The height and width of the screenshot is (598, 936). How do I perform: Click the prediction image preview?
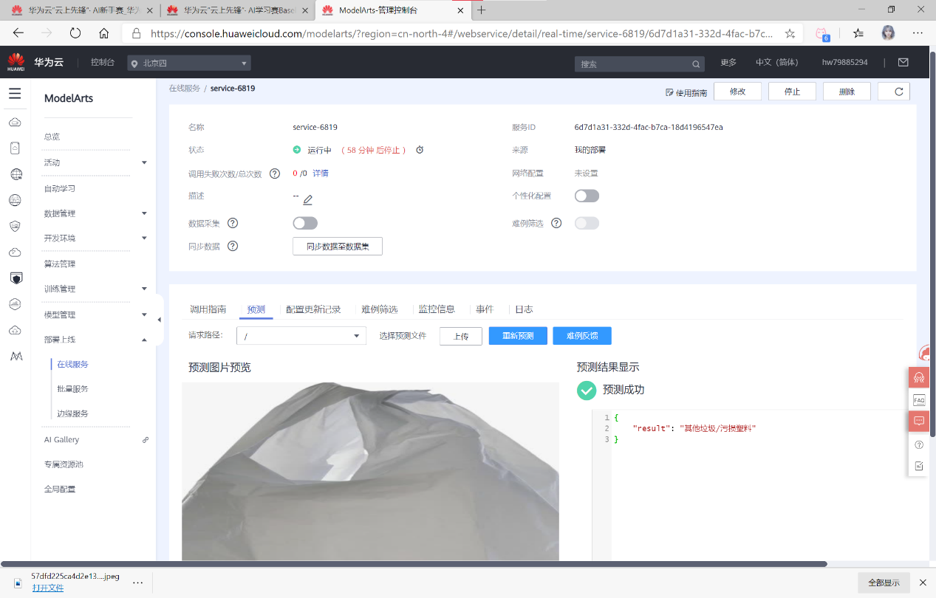pos(370,471)
